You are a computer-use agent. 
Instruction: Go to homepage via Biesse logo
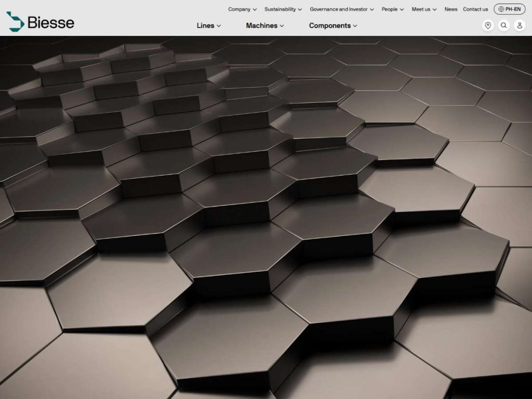click(41, 22)
